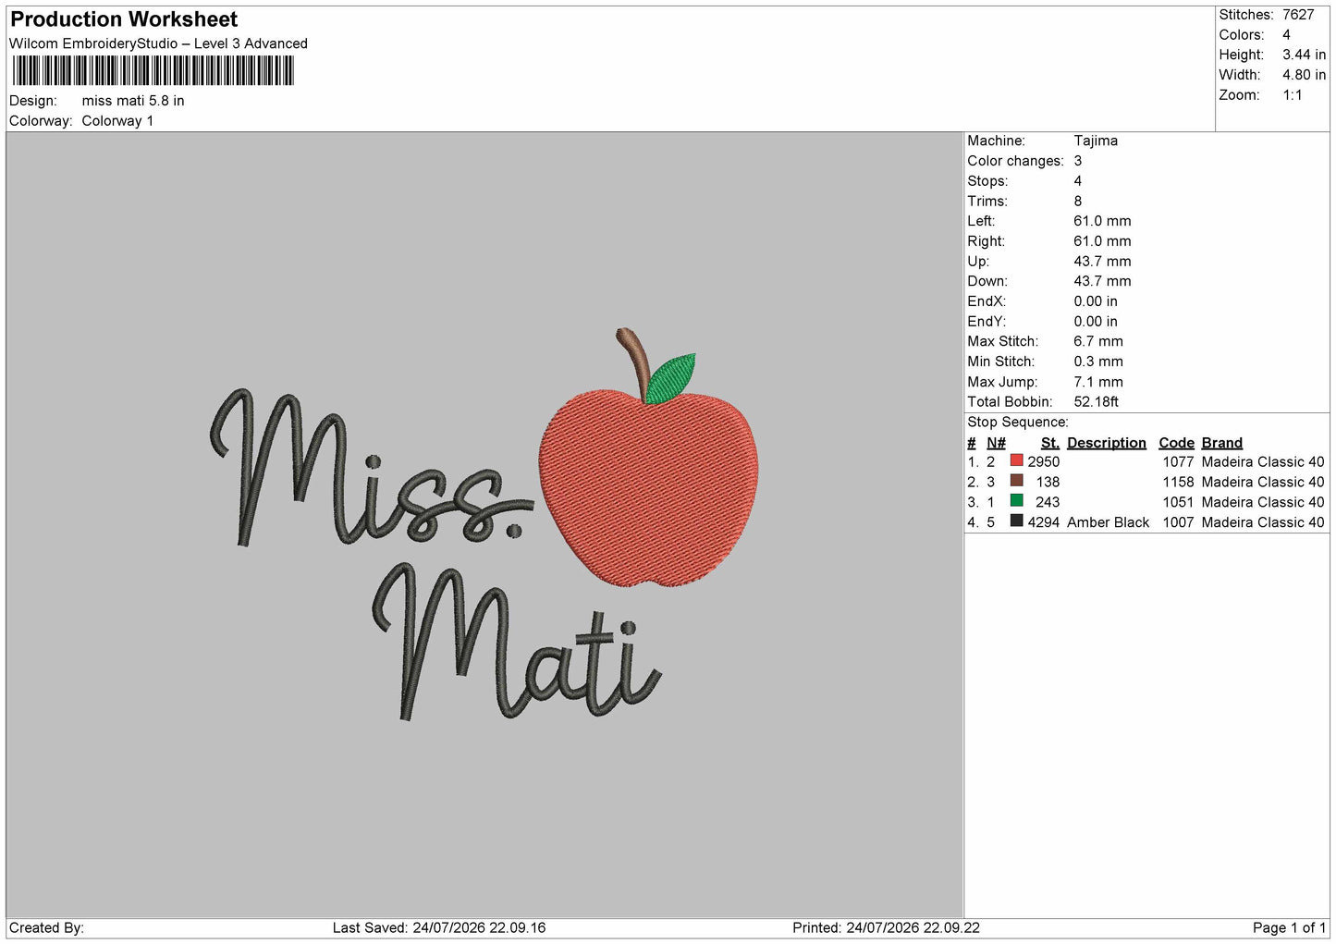This screenshot has height=944, width=1336.
Task: Click the 'N#' column header
Action: tap(996, 443)
